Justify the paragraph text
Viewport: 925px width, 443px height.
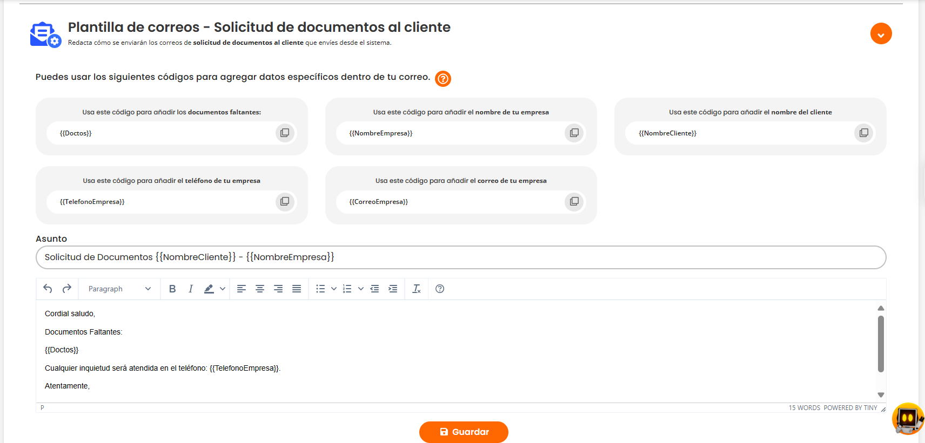click(297, 289)
